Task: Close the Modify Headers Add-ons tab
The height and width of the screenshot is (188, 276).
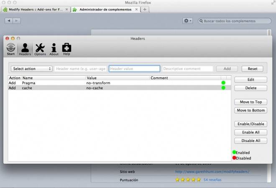Action: (66, 10)
